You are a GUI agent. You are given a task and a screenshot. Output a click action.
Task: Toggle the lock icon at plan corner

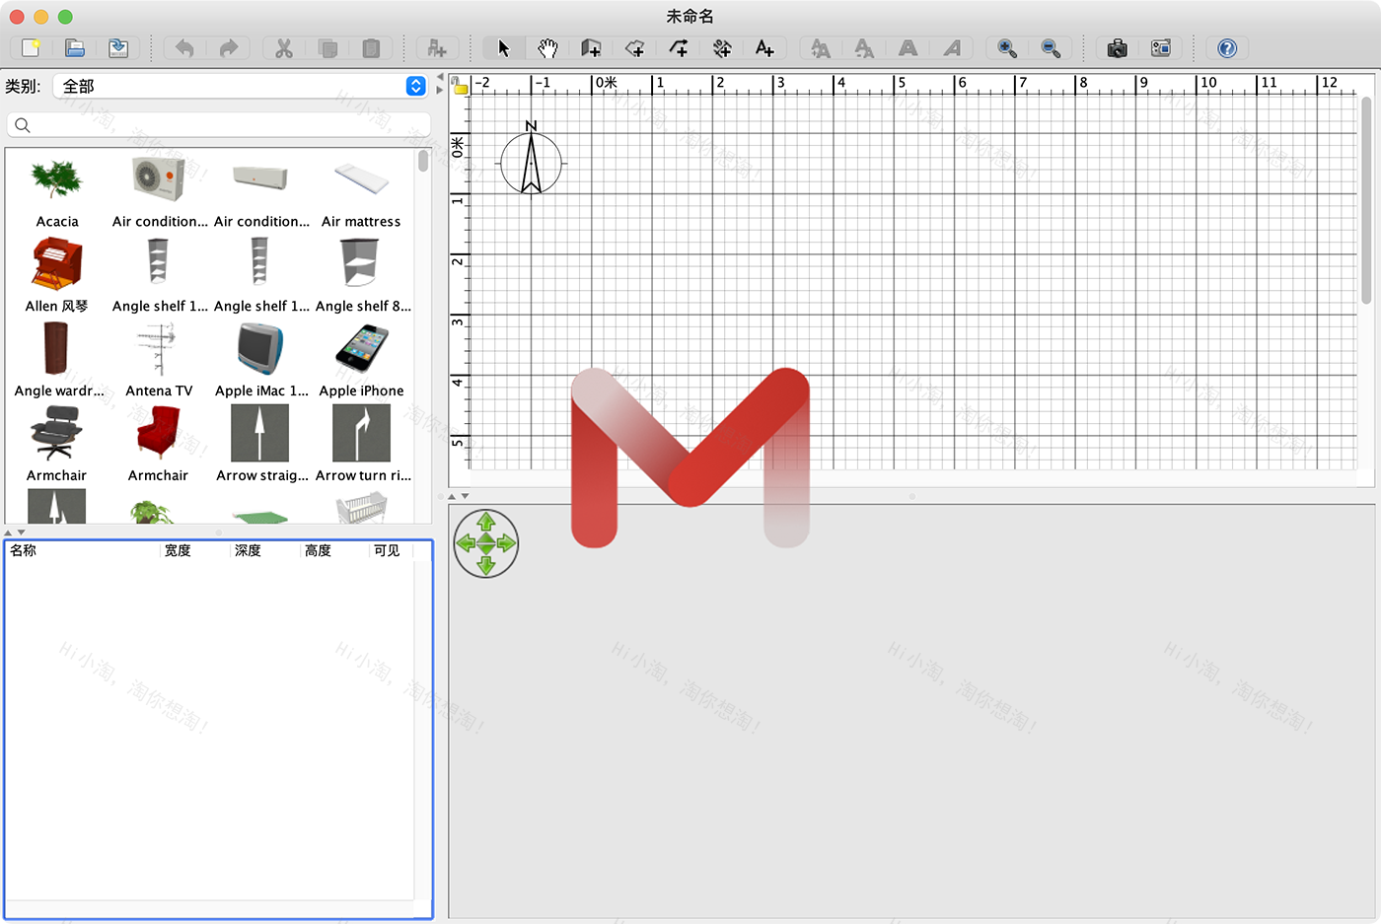[460, 86]
